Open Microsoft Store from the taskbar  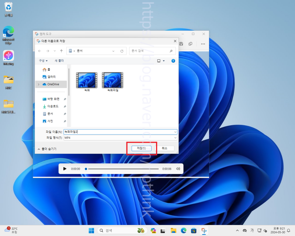click(x=194, y=230)
